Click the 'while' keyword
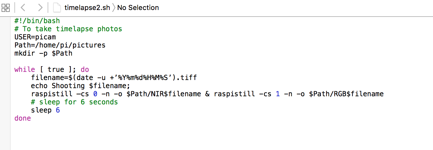Screen dimensions: 433x150 (x=24, y=70)
